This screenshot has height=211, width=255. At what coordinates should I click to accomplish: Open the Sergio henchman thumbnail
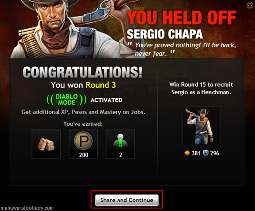point(201,126)
